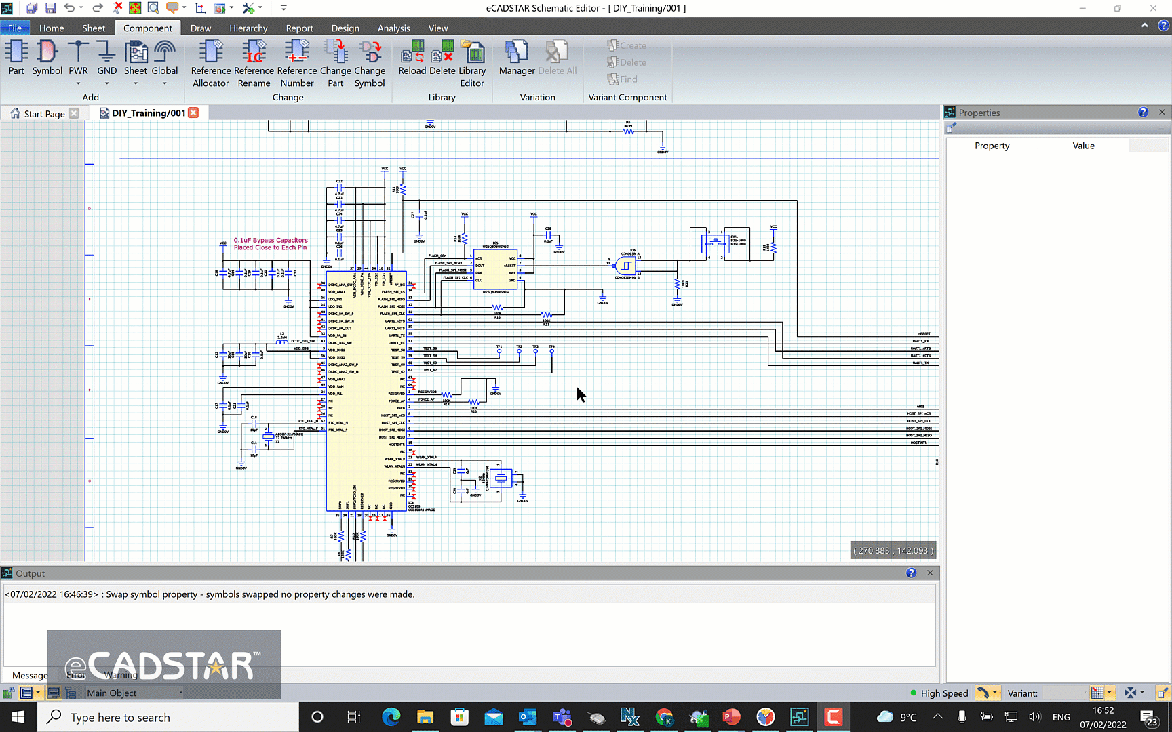
Task: Click the blue help icon in ribbon corner
Action: click(x=1163, y=25)
